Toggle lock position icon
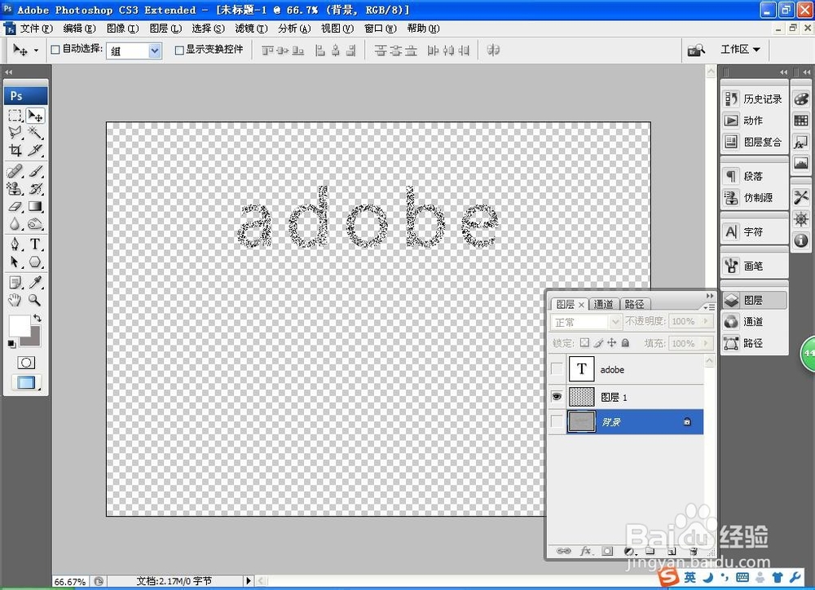This screenshot has height=590, width=815. (612, 342)
